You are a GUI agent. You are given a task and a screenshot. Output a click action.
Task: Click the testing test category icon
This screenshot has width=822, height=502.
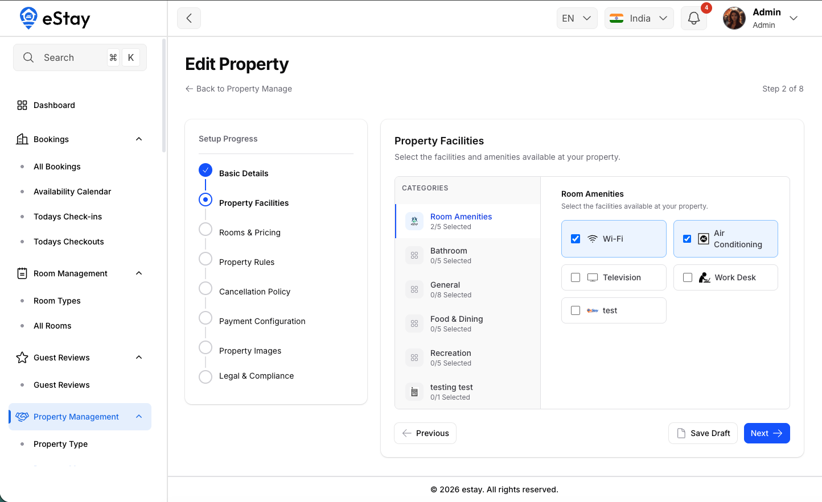click(x=414, y=392)
